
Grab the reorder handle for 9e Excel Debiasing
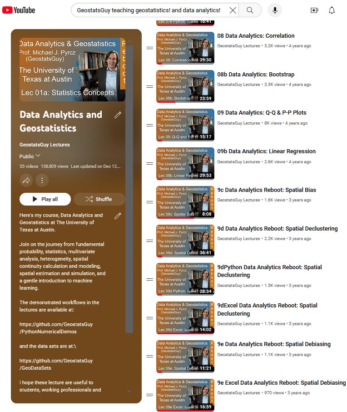(149, 395)
